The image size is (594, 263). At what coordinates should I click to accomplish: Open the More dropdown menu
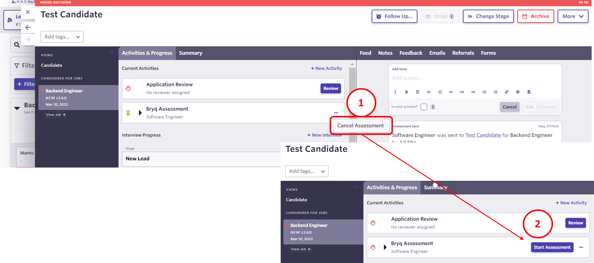click(x=573, y=16)
